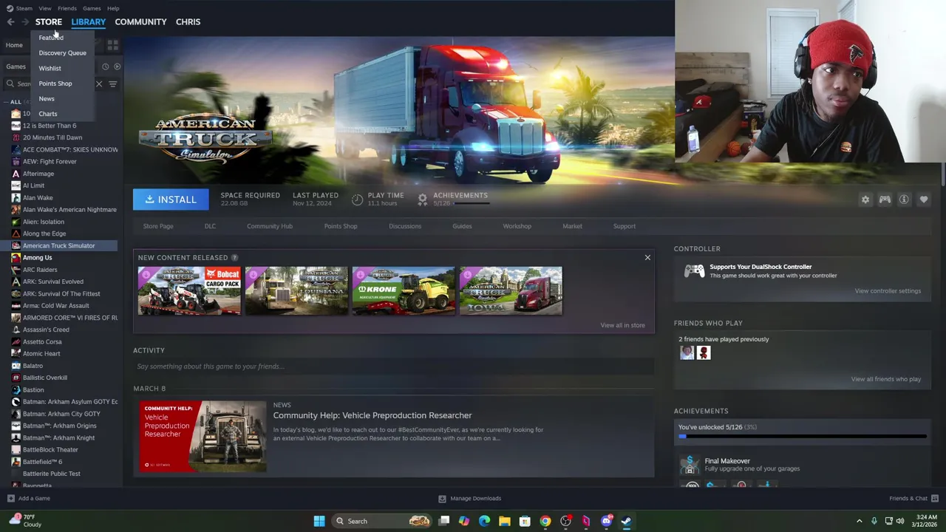Open the Bobcat Cargo Pack thumbnail
Image resolution: width=946 pixels, height=532 pixels.
[x=189, y=291]
